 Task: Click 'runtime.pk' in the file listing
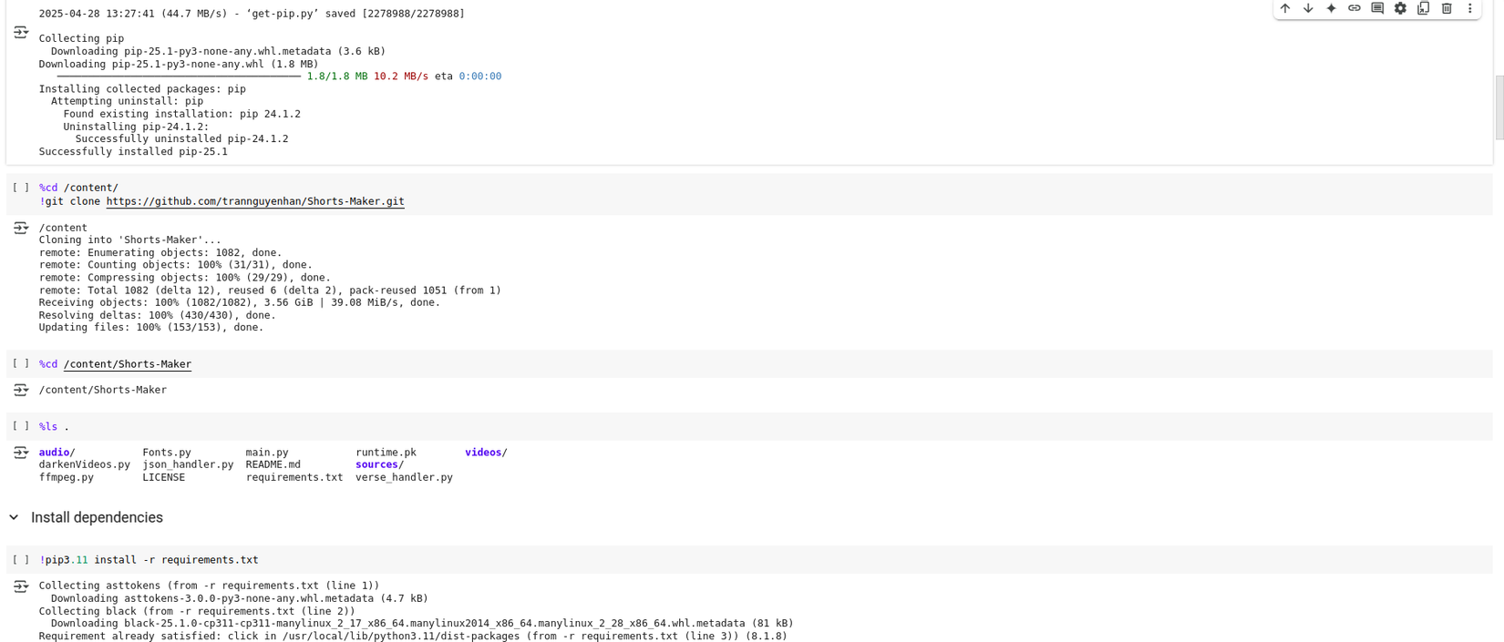click(386, 453)
